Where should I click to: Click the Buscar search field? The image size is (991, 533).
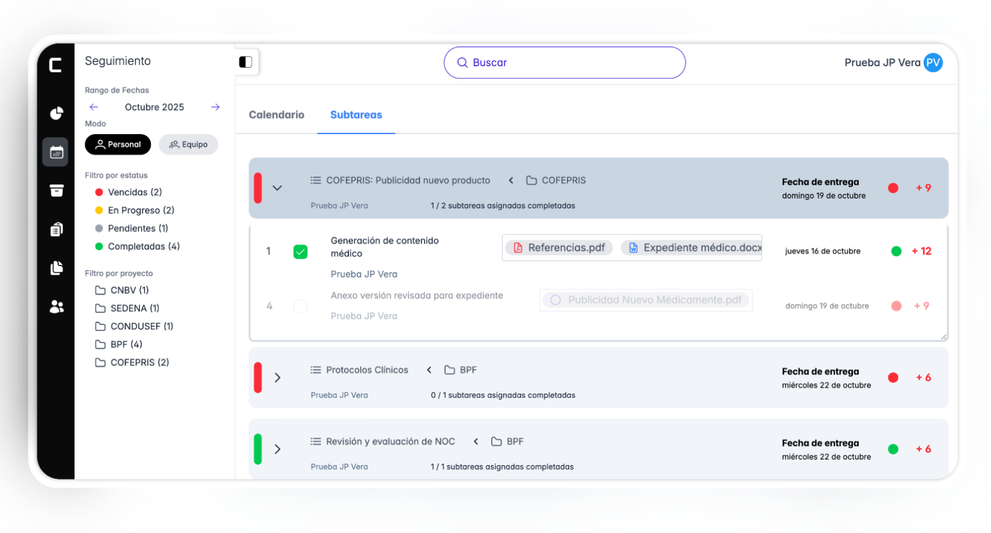(565, 63)
